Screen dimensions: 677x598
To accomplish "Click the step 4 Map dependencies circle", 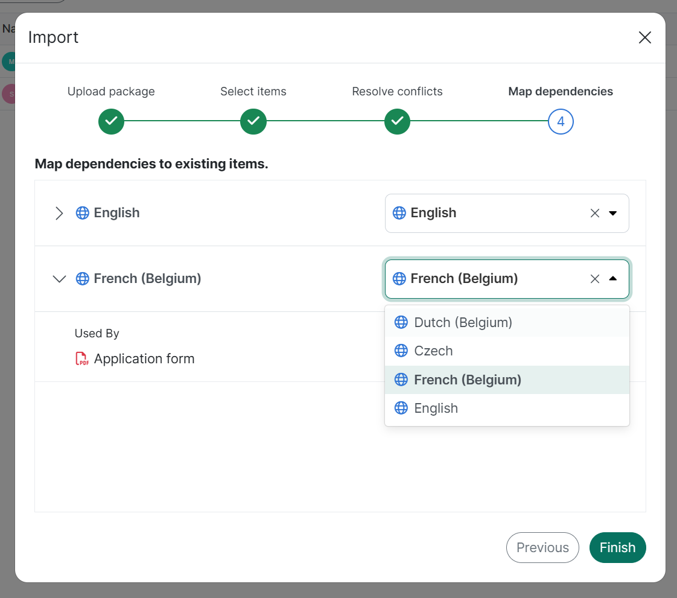I will tap(561, 122).
